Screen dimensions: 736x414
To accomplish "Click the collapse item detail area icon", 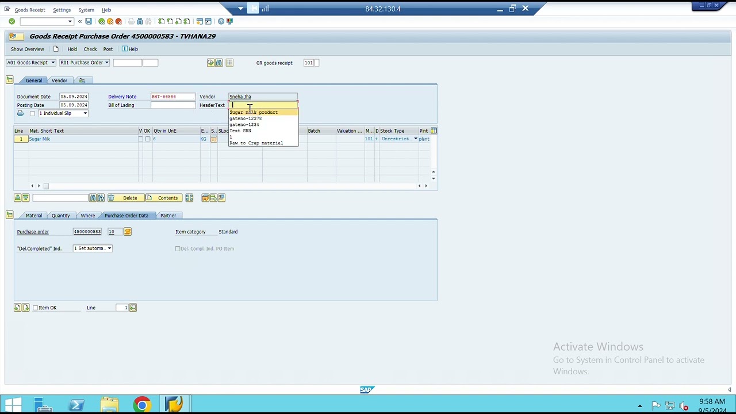I will click(x=9, y=215).
